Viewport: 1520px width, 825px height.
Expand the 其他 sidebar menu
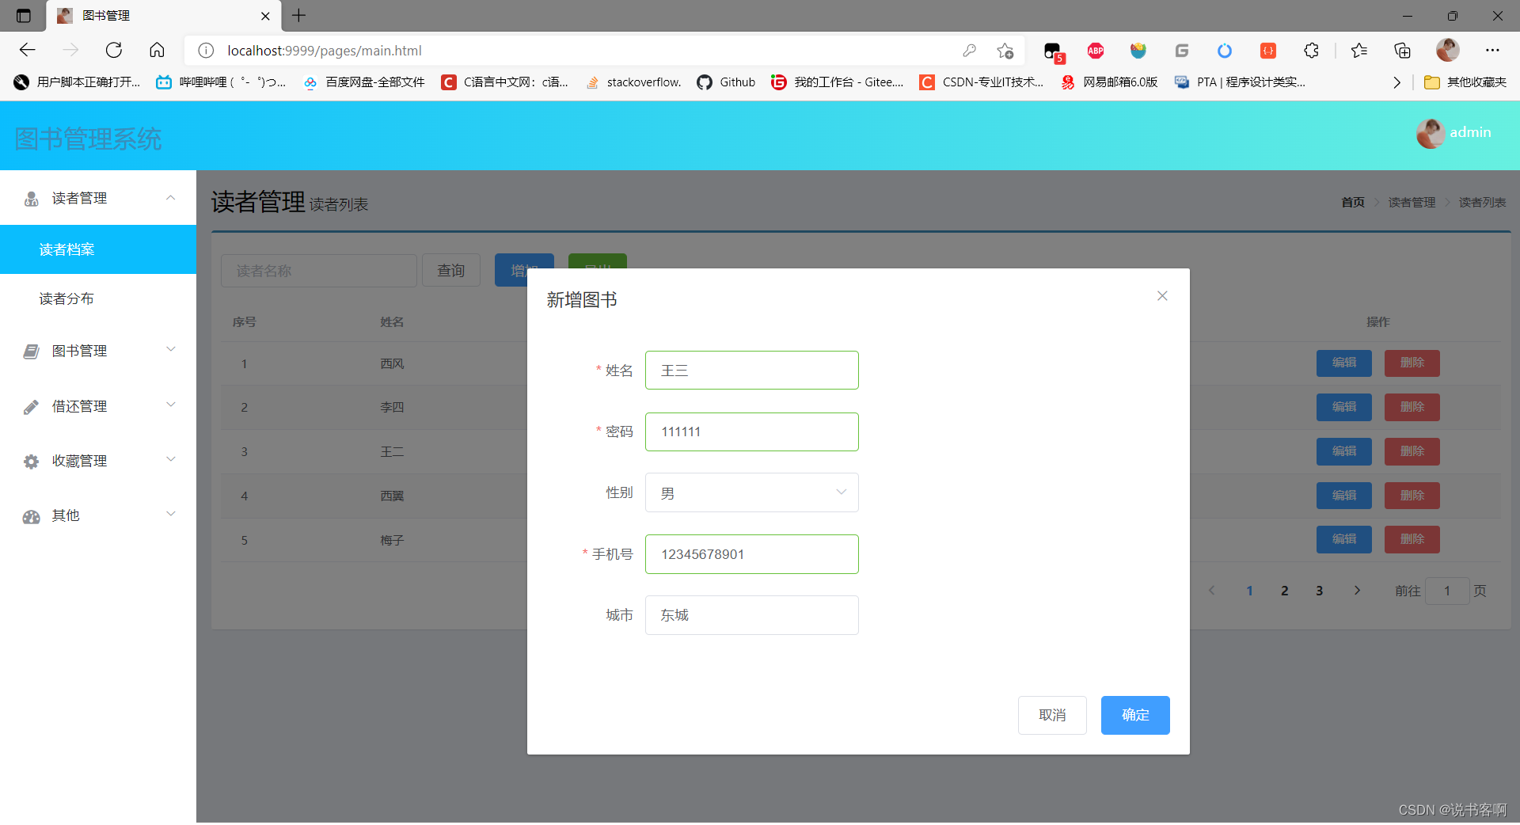(98, 515)
